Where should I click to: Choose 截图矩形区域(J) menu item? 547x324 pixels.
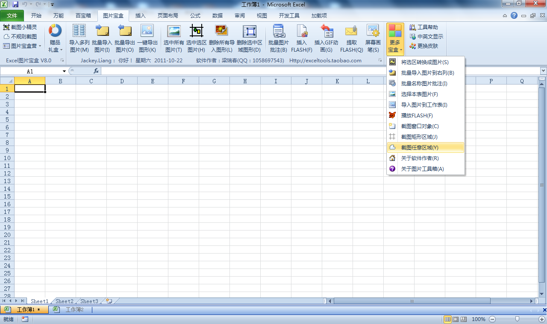pyautogui.click(x=425, y=137)
